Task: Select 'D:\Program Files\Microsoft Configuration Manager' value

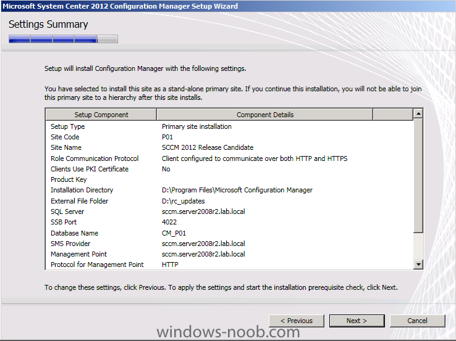Action: click(x=237, y=190)
